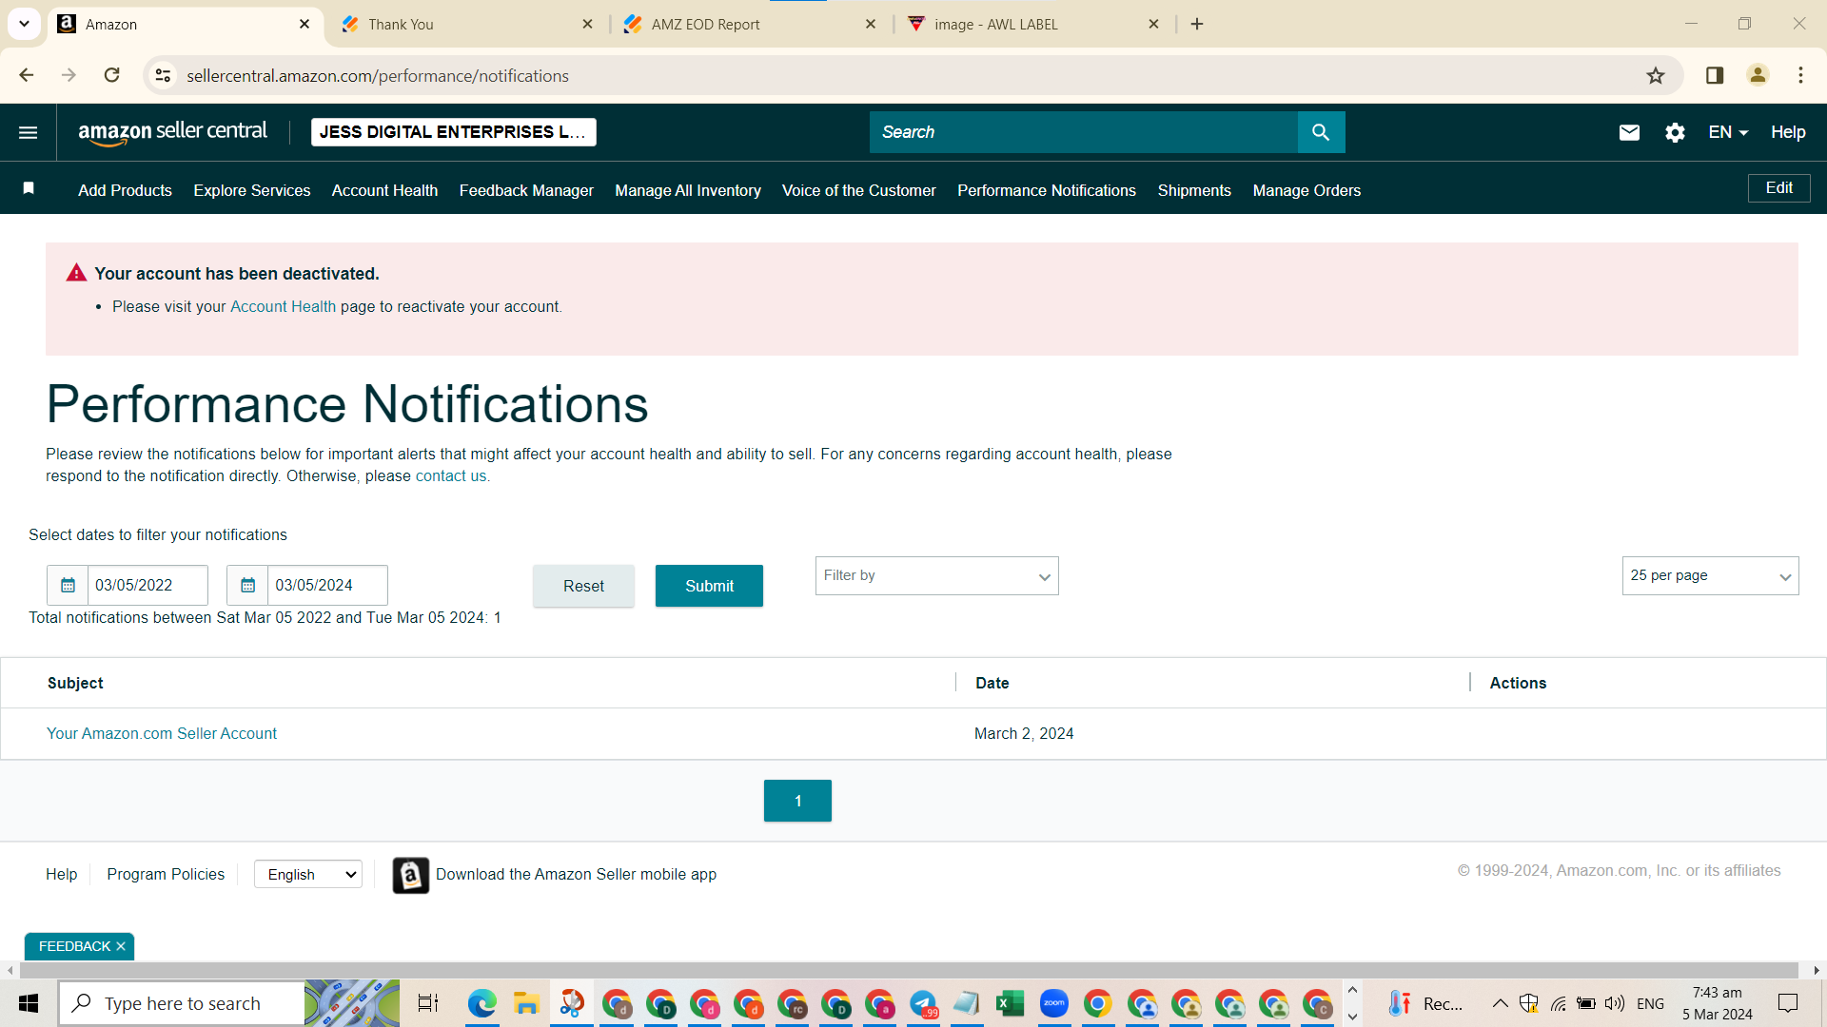
Task: Open the Seller Central hamburger menu
Action: click(29, 132)
